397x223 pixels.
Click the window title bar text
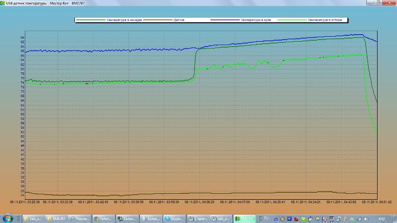[x=42, y=3]
